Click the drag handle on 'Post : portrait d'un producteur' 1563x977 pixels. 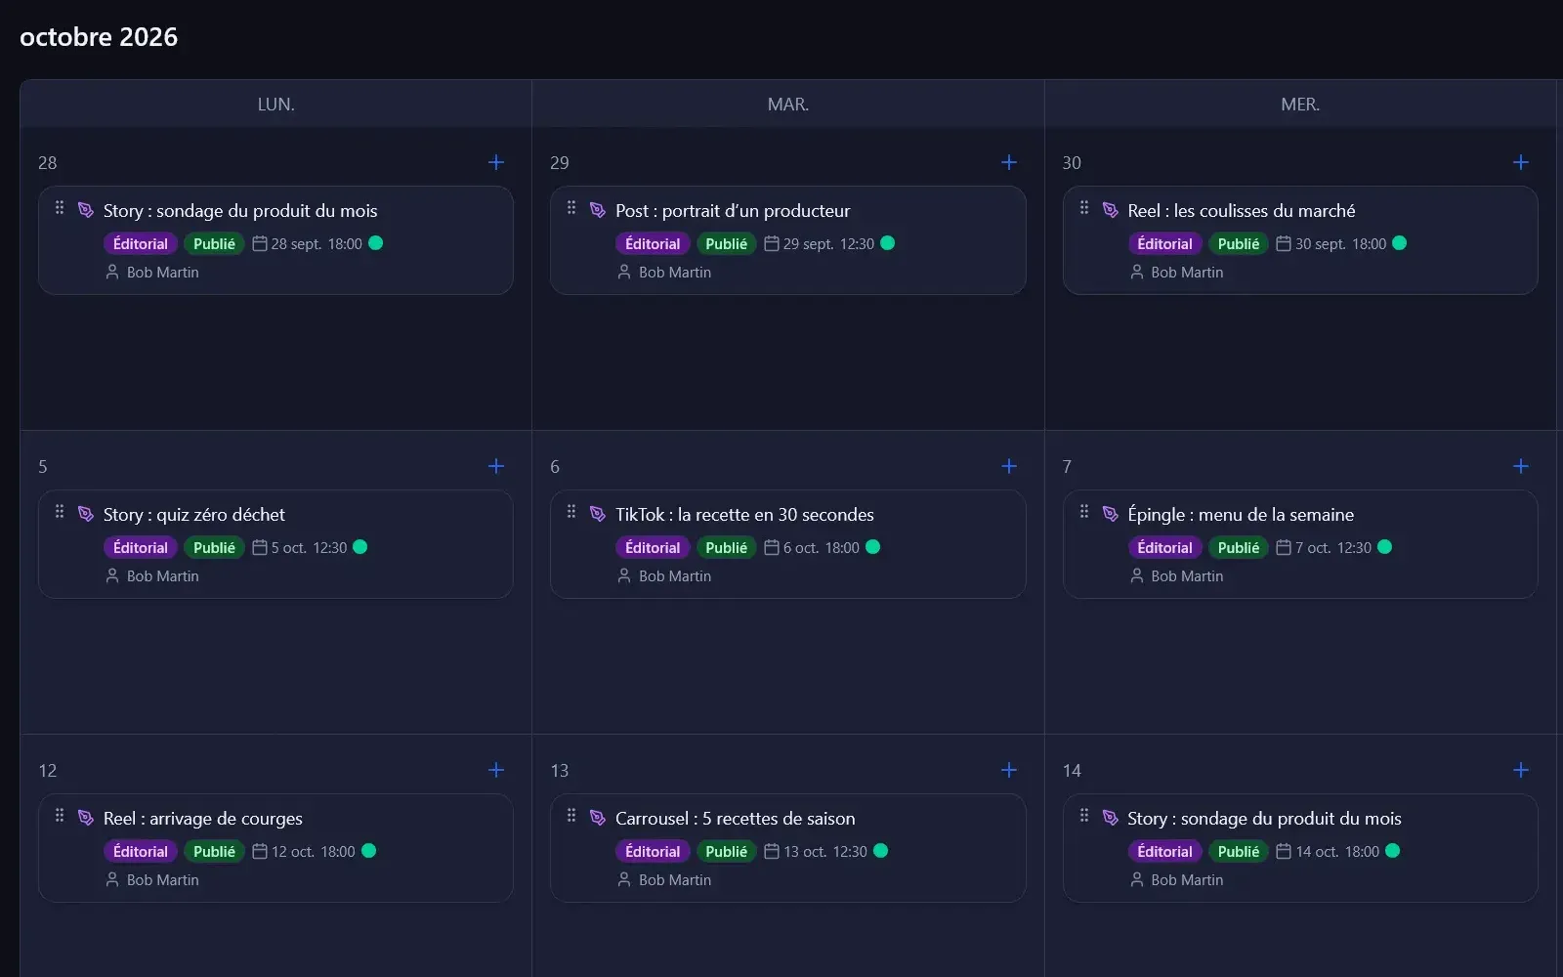coord(571,208)
